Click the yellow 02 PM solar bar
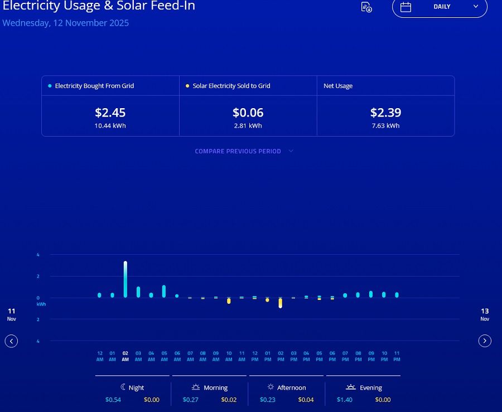 pos(281,303)
